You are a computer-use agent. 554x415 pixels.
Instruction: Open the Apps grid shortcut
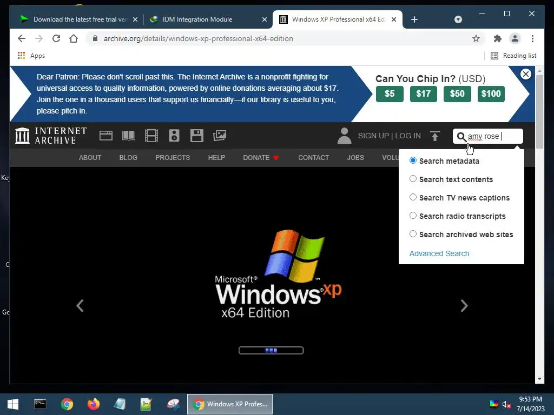pos(31,56)
